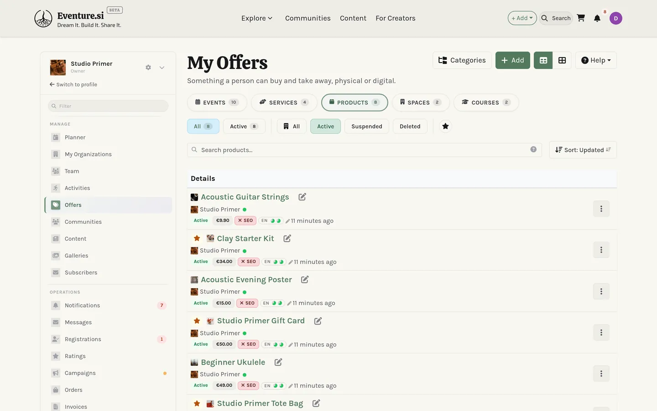Image resolution: width=657 pixels, height=411 pixels.
Task: Open the shopping cart icon
Action: [581, 18]
